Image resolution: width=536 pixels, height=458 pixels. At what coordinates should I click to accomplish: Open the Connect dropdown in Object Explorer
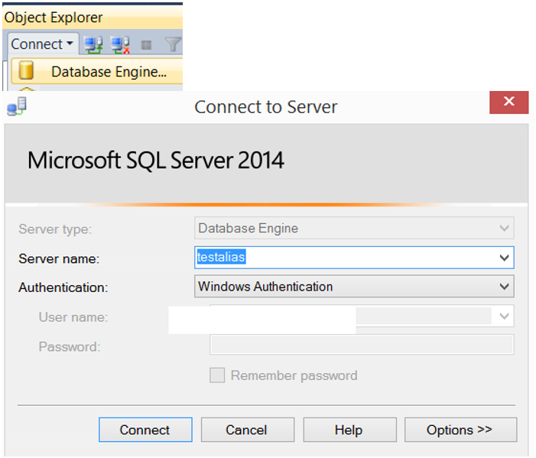tap(43, 44)
